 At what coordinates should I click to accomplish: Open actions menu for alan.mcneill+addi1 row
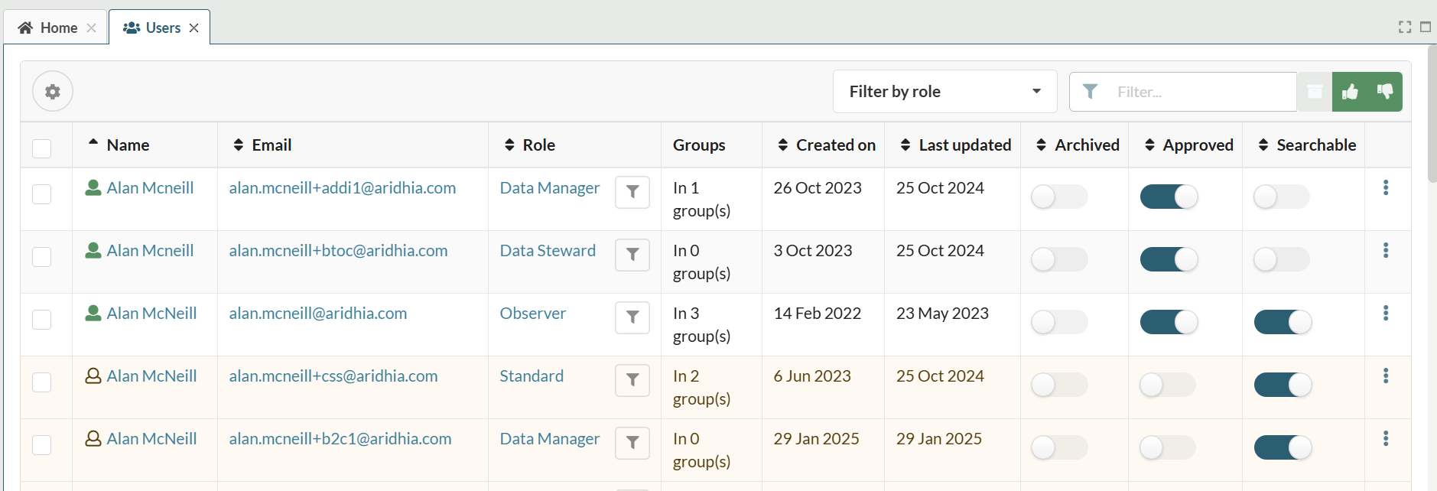1385,188
